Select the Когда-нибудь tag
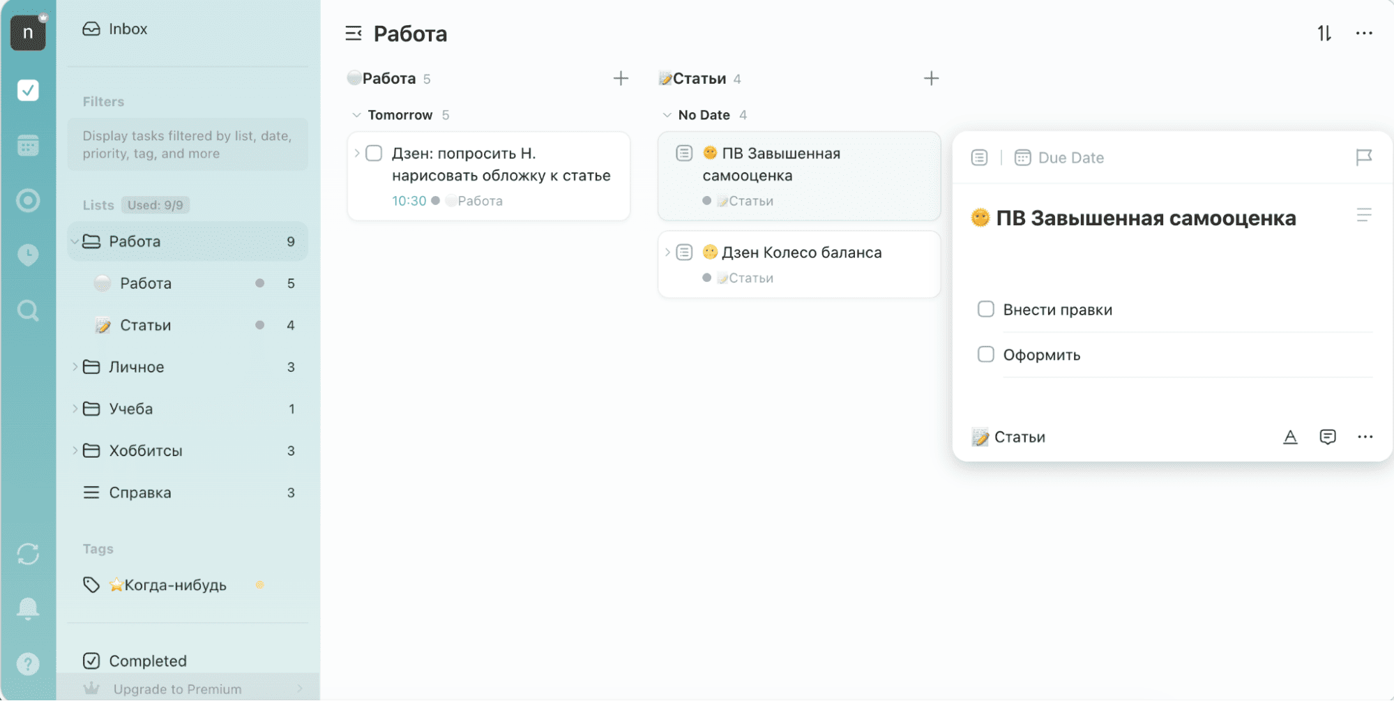1394x701 pixels. 174,585
